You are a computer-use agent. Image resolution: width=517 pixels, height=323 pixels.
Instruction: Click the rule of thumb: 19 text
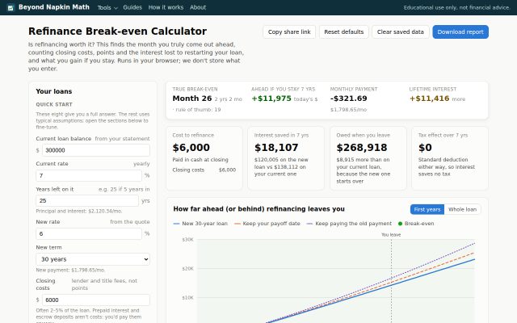click(x=198, y=110)
